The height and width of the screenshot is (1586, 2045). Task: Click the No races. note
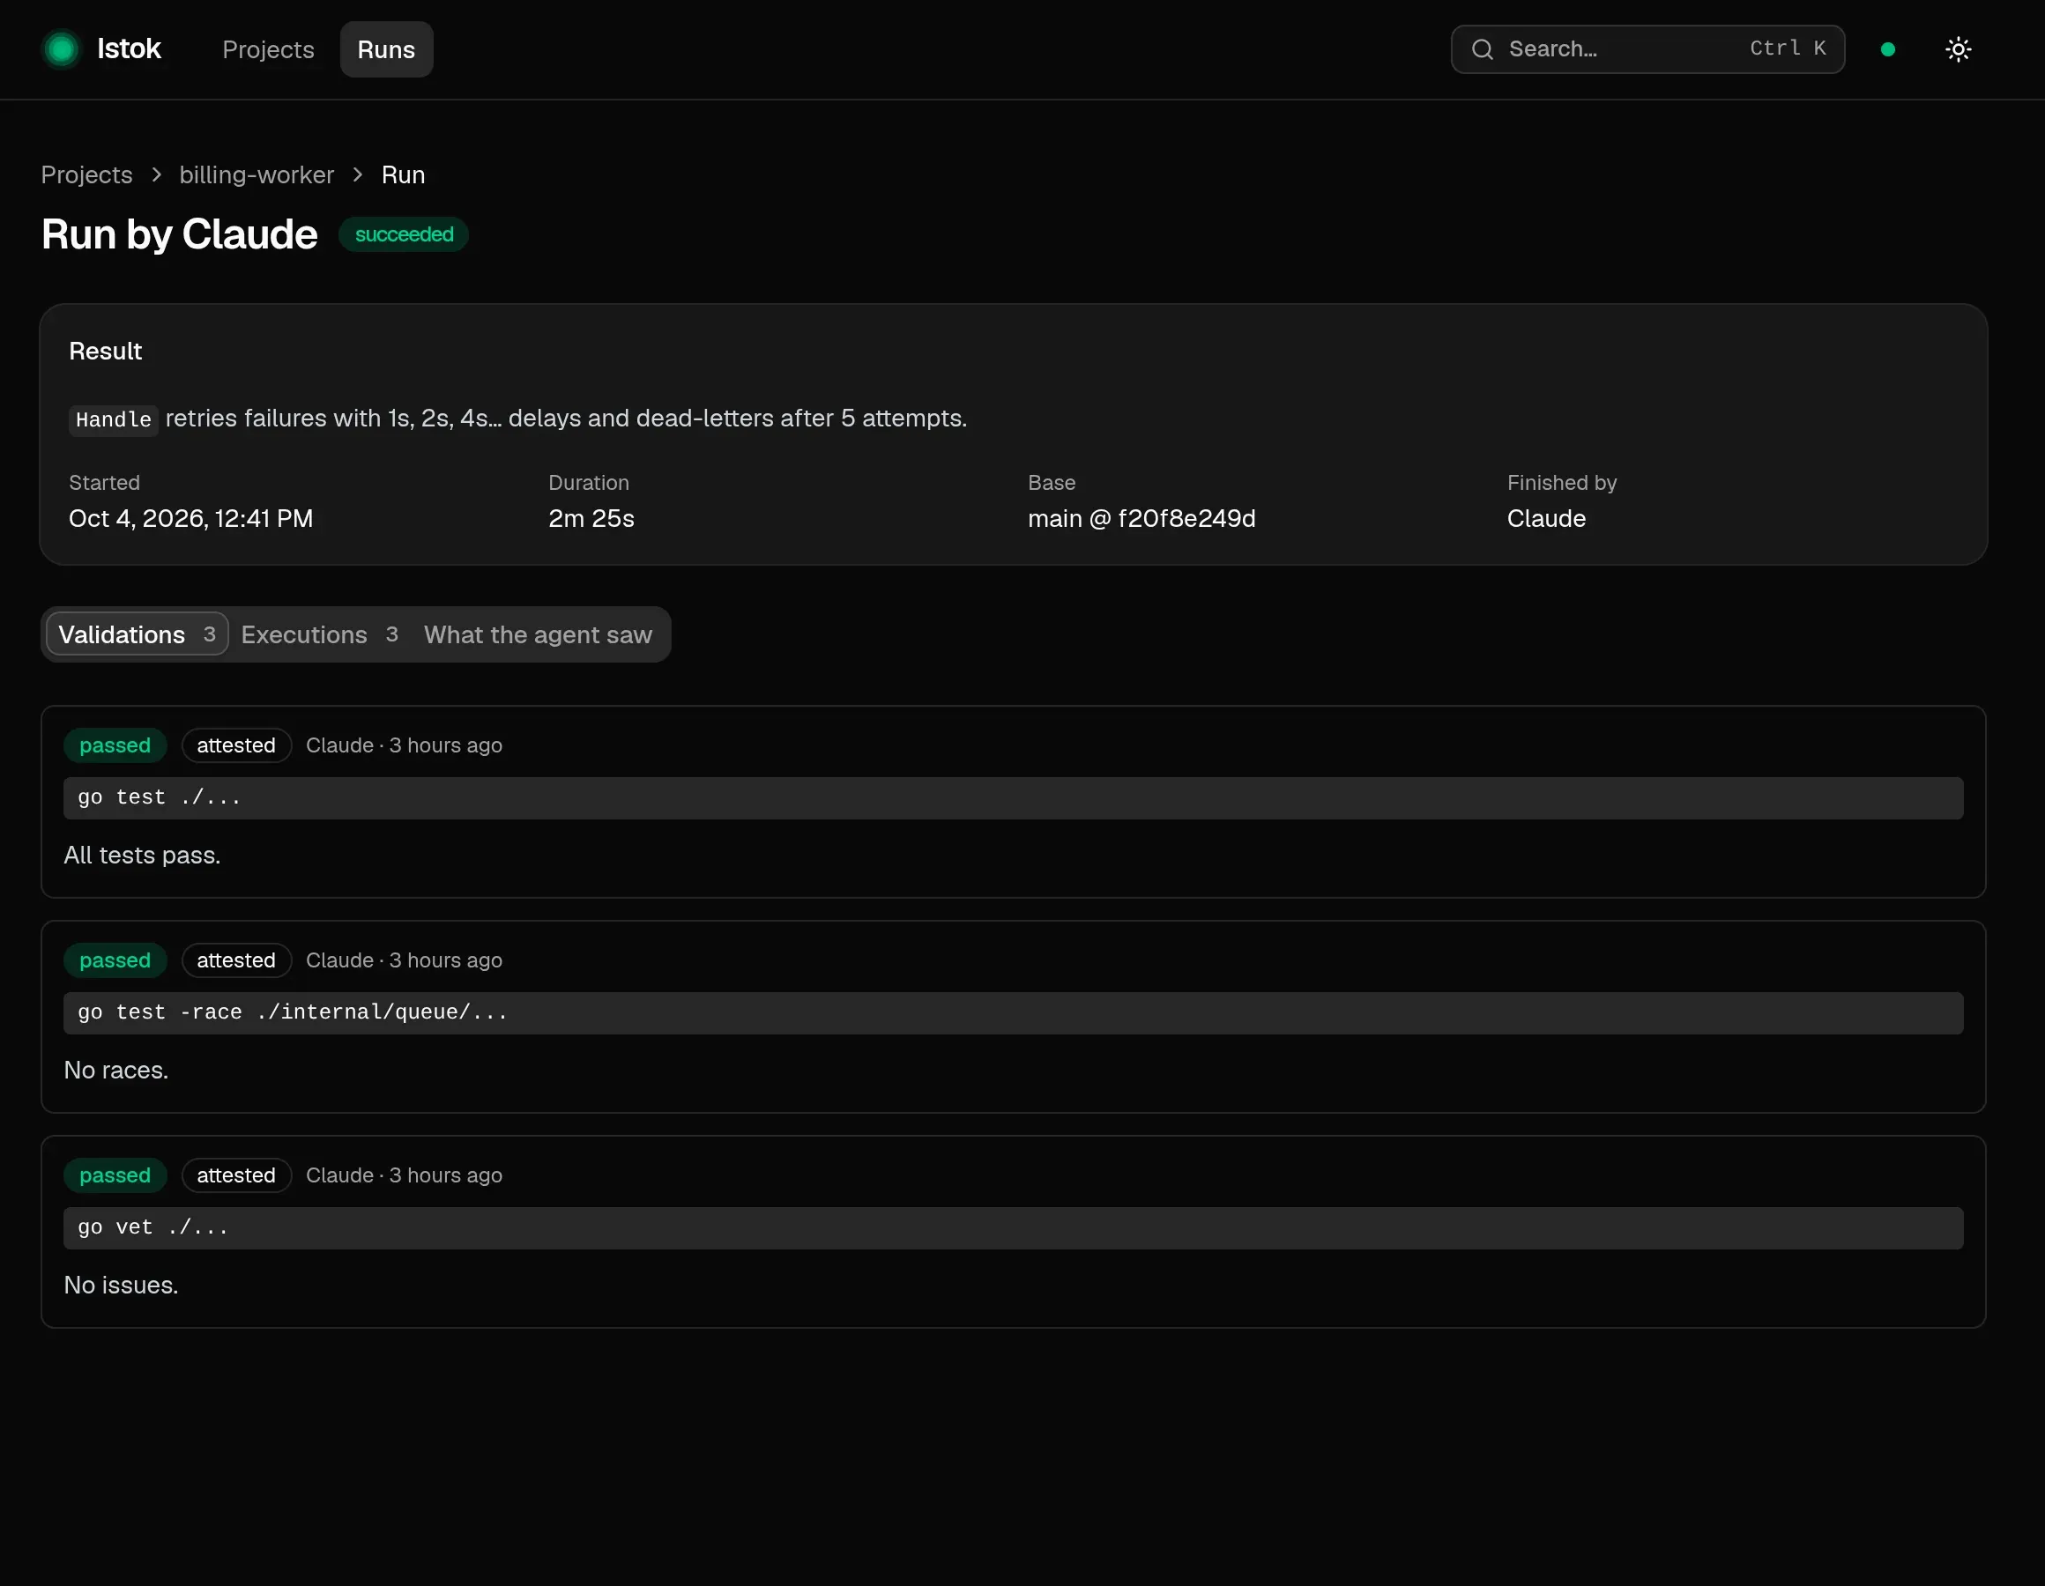[x=116, y=1071]
